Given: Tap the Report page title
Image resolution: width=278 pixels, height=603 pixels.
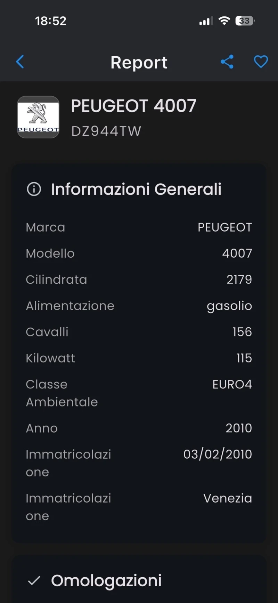Looking at the screenshot, I should [139, 63].
